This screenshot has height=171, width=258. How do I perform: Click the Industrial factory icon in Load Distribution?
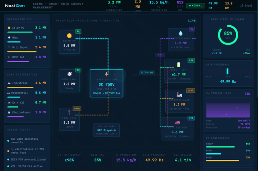9,83
